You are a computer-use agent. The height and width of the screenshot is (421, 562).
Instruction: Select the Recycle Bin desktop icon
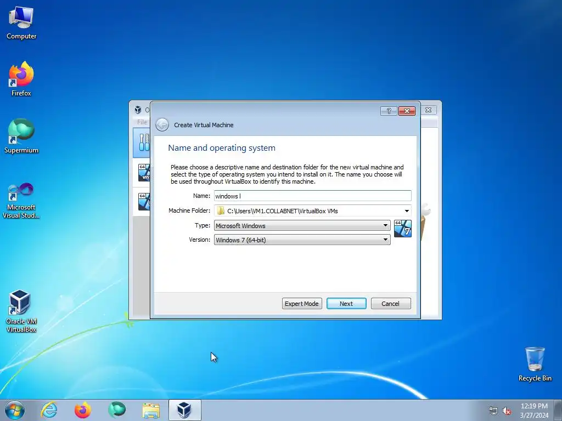pos(535,364)
